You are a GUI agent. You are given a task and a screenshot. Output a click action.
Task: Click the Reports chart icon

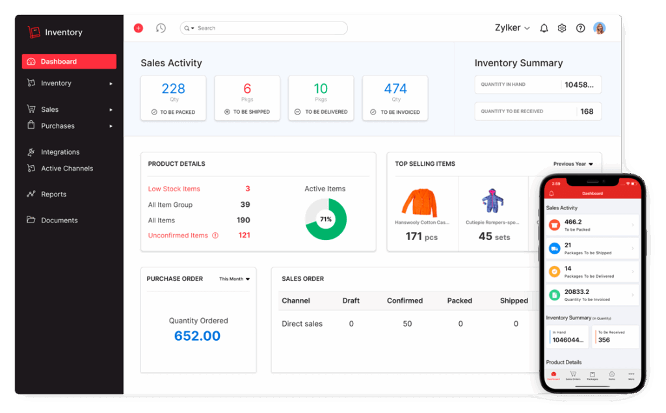click(31, 194)
